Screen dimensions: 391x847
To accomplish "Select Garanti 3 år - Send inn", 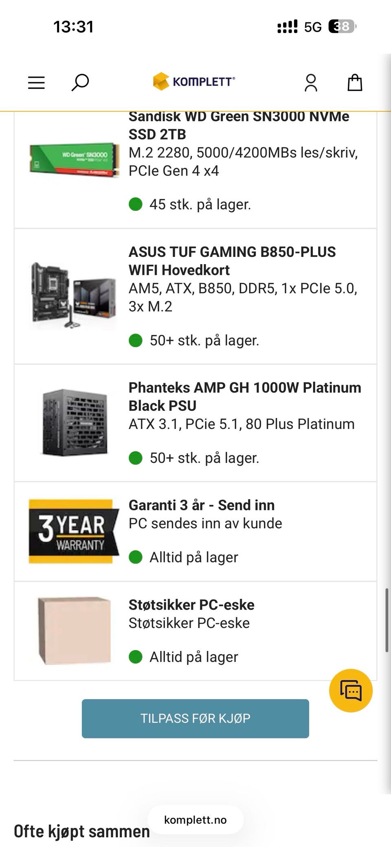I will coord(202,505).
